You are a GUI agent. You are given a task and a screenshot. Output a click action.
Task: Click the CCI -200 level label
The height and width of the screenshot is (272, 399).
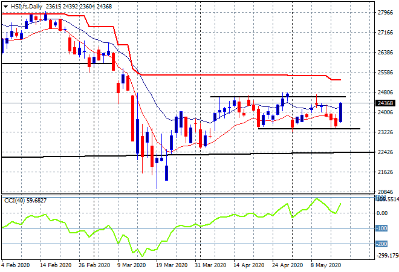click(x=381, y=244)
